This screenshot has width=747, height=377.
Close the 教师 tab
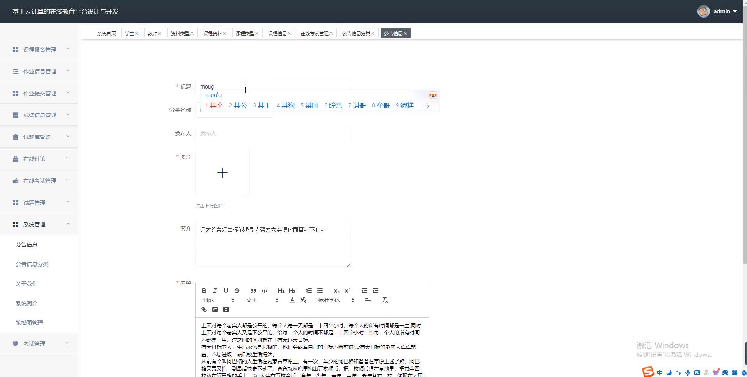pyautogui.click(x=160, y=34)
